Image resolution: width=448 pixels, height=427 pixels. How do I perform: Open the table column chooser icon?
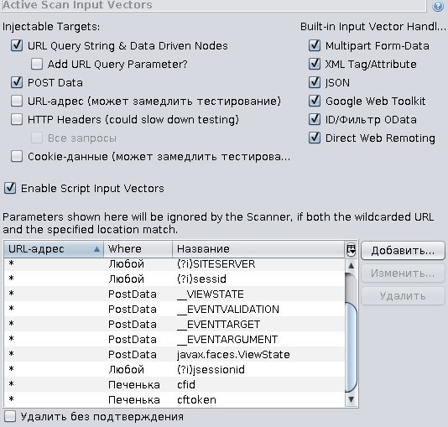point(352,249)
